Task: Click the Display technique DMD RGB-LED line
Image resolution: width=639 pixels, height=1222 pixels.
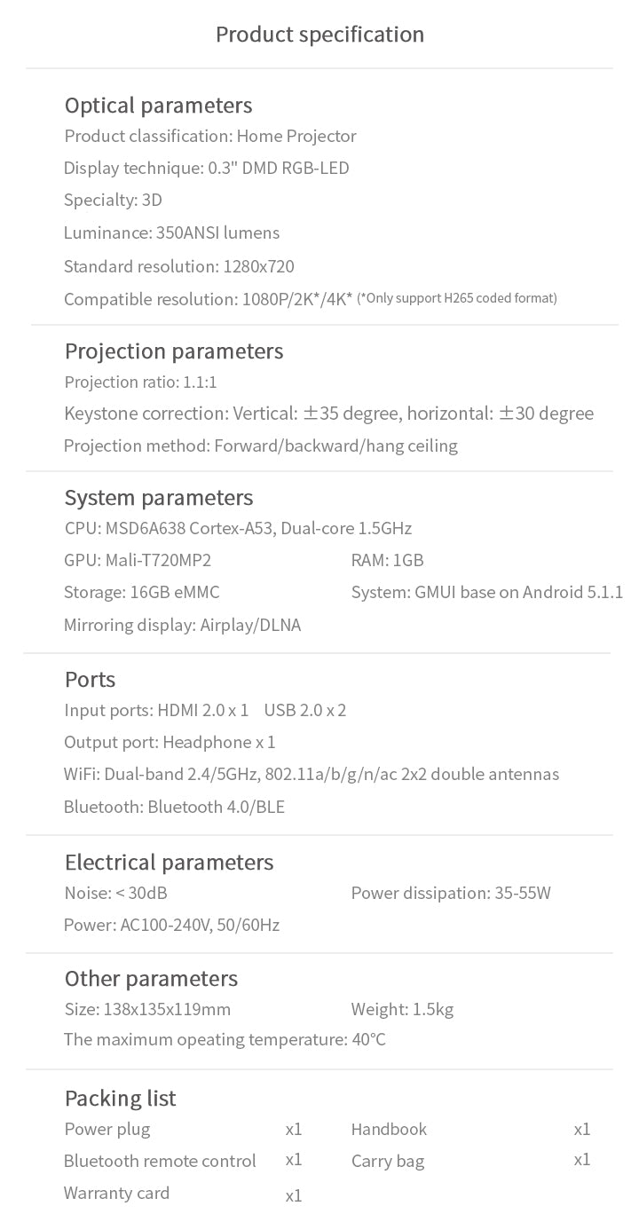Action: tap(206, 168)
